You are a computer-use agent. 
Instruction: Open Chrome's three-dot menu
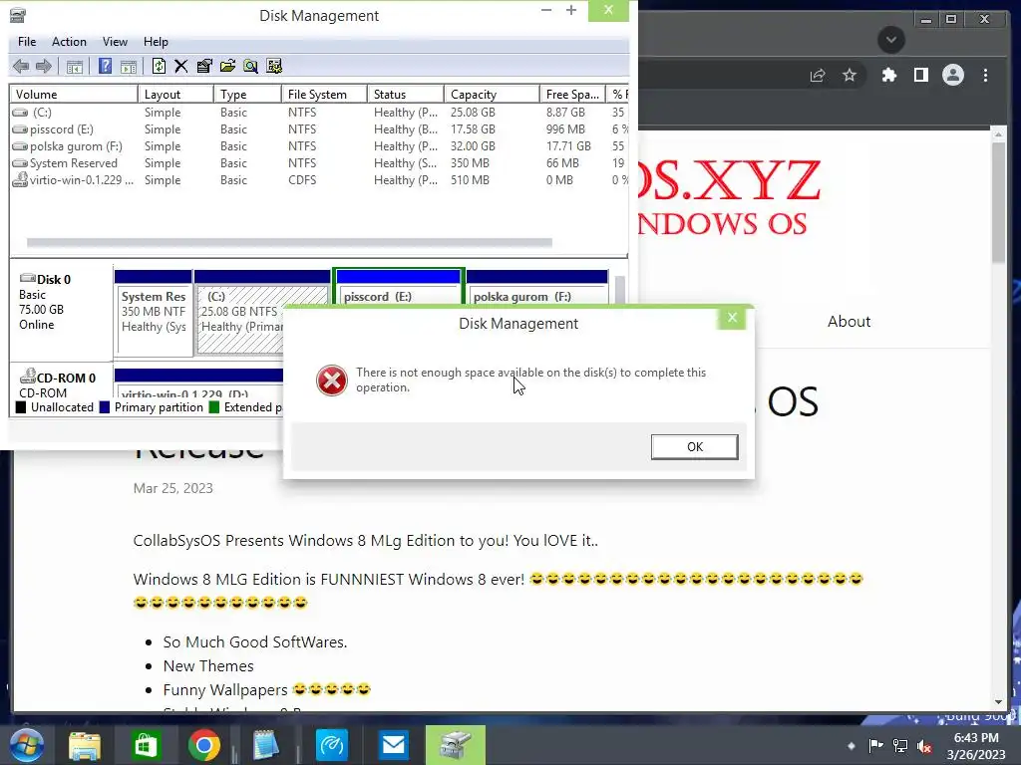(x=985, y=76)
